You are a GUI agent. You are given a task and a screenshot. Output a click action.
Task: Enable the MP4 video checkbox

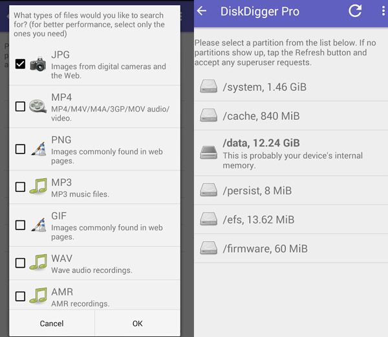pyautogui.click(x=20, y=106)
